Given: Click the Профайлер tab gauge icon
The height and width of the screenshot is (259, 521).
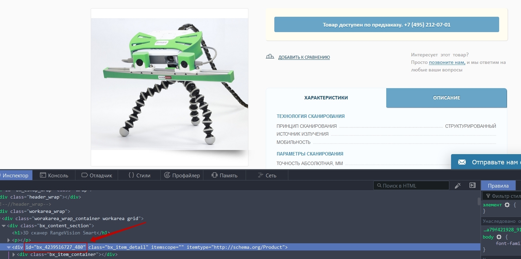Looking at the screenshot, I should [167, 175].
